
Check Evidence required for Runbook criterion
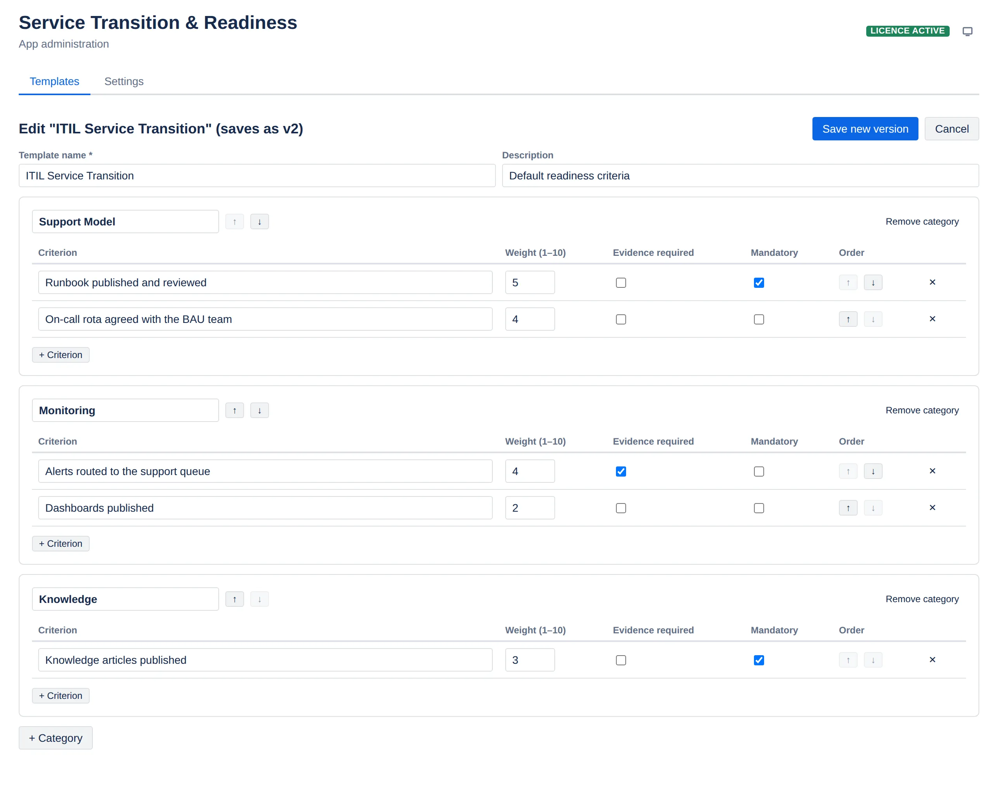click(621, 282)
